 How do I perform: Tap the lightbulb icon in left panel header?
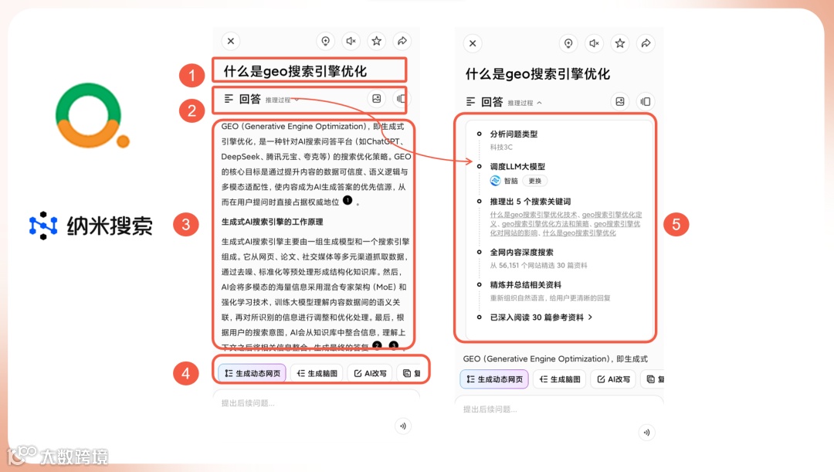[x=326, y=41]
